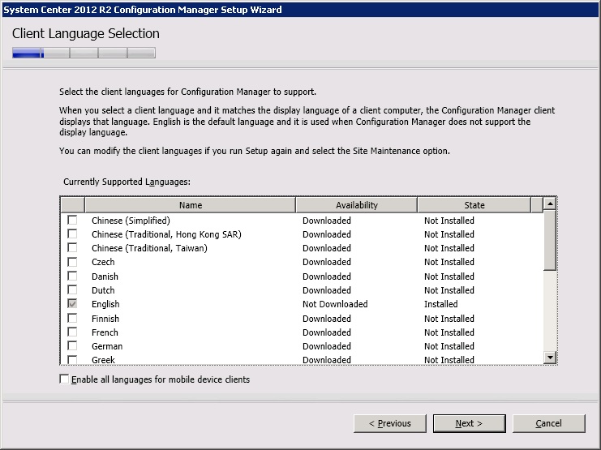Check Chinese (Traditional, Hong Kong SAR) checkbox

click(x=73, y=234)
